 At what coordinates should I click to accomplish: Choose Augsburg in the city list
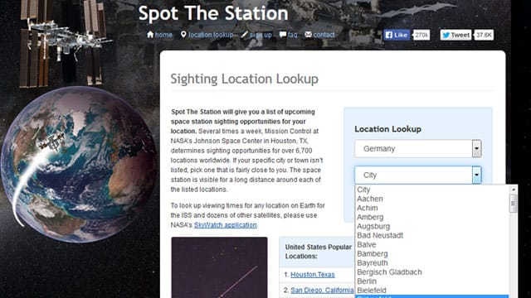373,226
